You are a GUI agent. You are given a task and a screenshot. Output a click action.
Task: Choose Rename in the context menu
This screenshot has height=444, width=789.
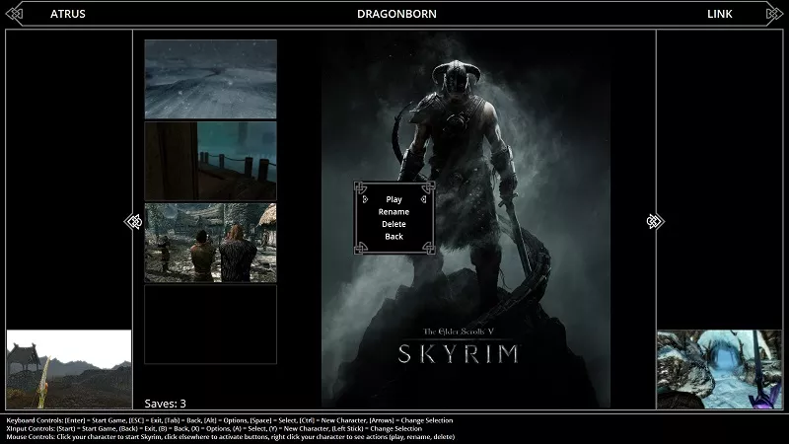pyautogui.click(x=394, y=212)
